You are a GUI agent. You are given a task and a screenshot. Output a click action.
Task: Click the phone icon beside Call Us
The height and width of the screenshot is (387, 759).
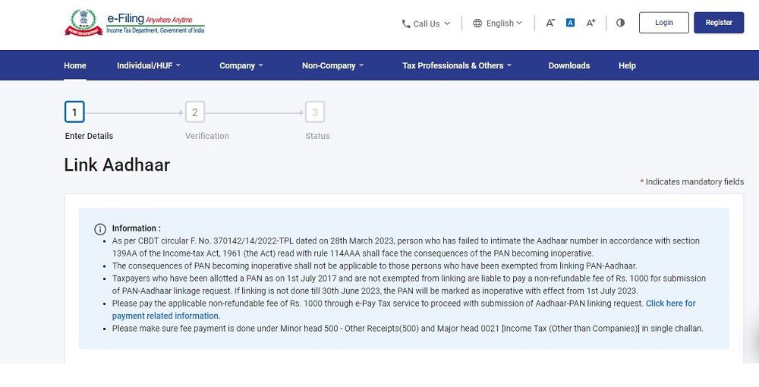[x=405, y=24]
